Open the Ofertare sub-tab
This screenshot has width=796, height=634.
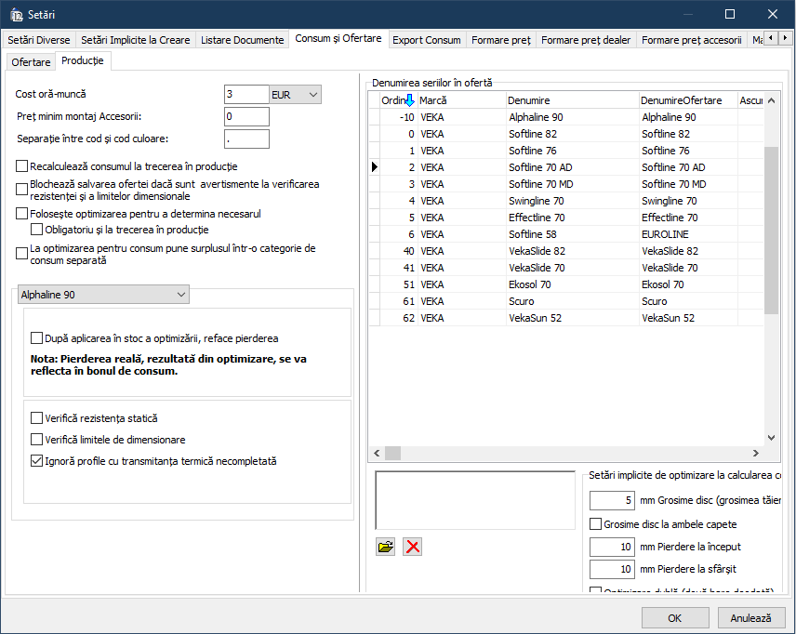coord(31,61)
